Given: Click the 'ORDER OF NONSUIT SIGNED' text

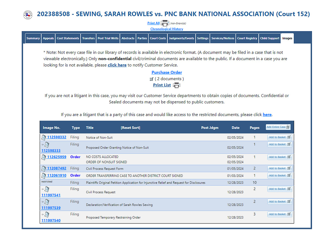Looking at the screenshot, I should click(107, 162).
